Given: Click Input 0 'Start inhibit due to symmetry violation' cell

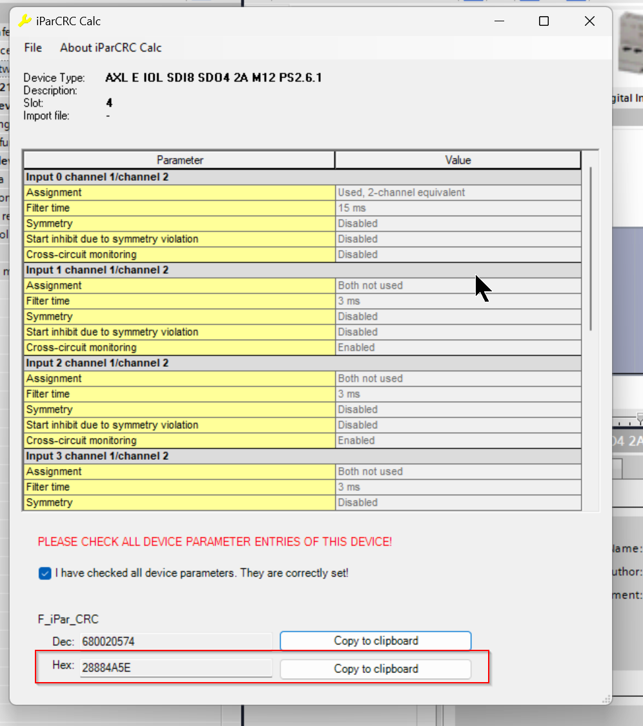Looking at the screenshot, I should [179, 239].
